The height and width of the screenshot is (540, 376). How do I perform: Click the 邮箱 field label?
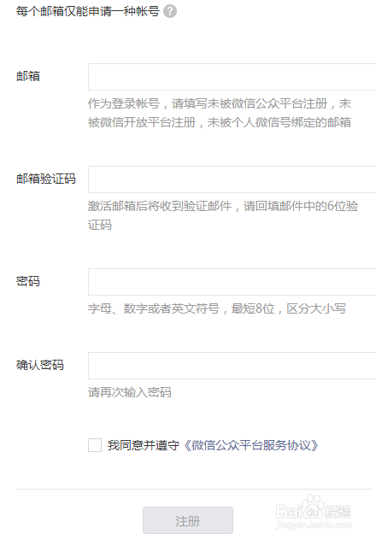(28, 76)
